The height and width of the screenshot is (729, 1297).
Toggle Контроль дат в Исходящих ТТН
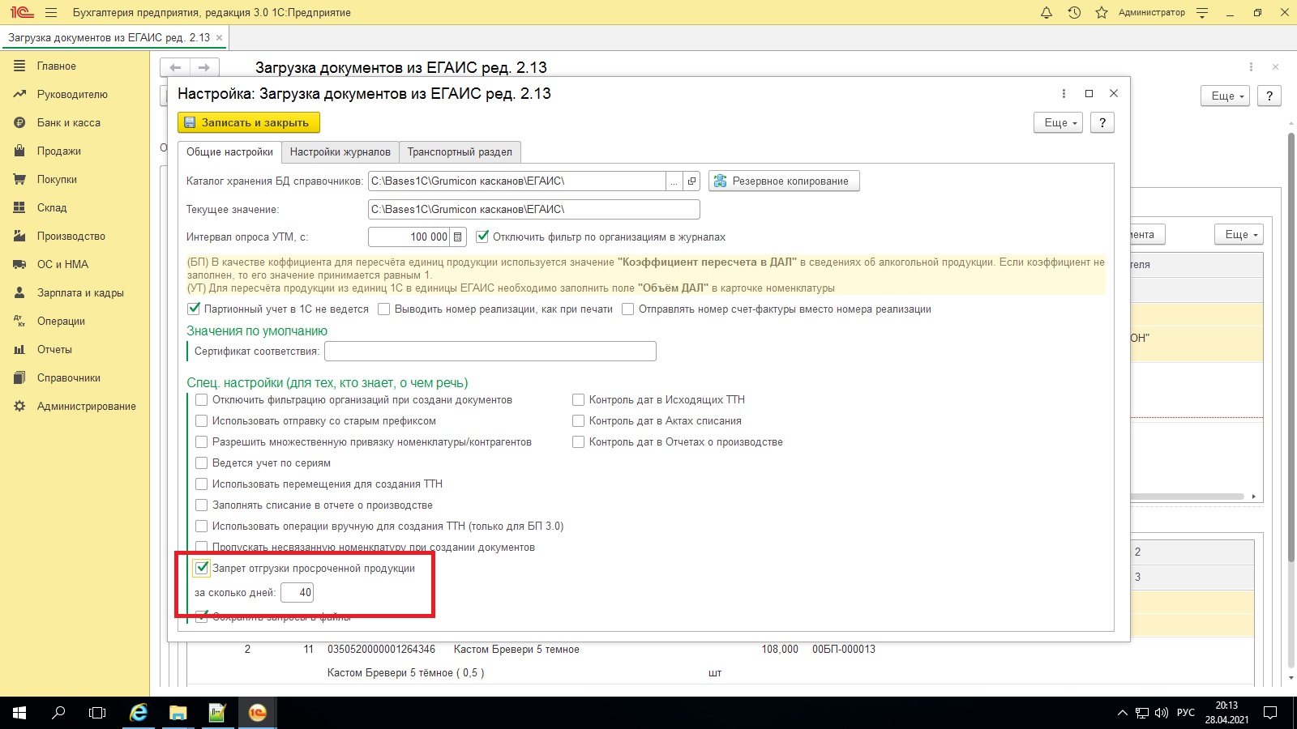[x=579, y=399]
